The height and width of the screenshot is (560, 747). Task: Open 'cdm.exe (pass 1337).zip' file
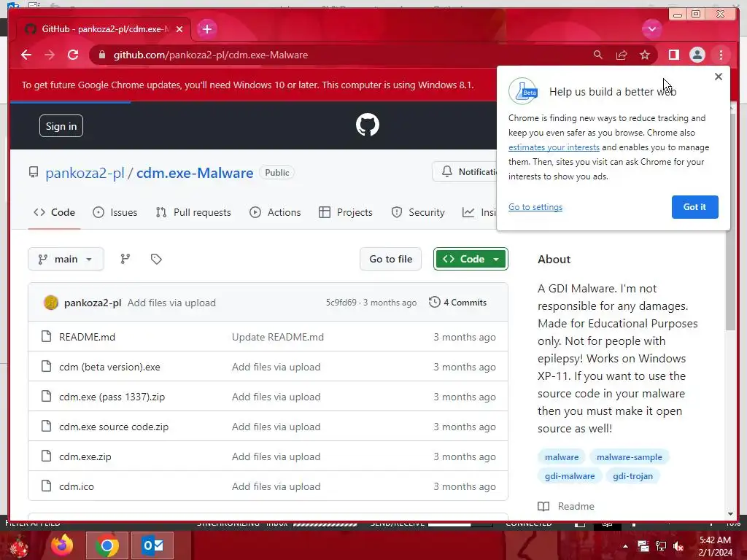point(112,397)
